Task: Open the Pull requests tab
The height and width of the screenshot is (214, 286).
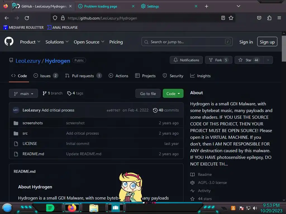Action: pyautogui.click(x=83, y=76)
